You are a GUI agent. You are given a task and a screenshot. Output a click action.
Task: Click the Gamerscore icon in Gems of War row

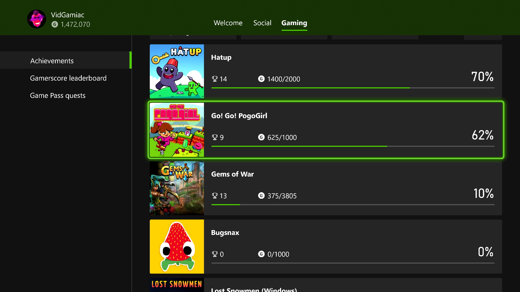[x=261, y=196]
